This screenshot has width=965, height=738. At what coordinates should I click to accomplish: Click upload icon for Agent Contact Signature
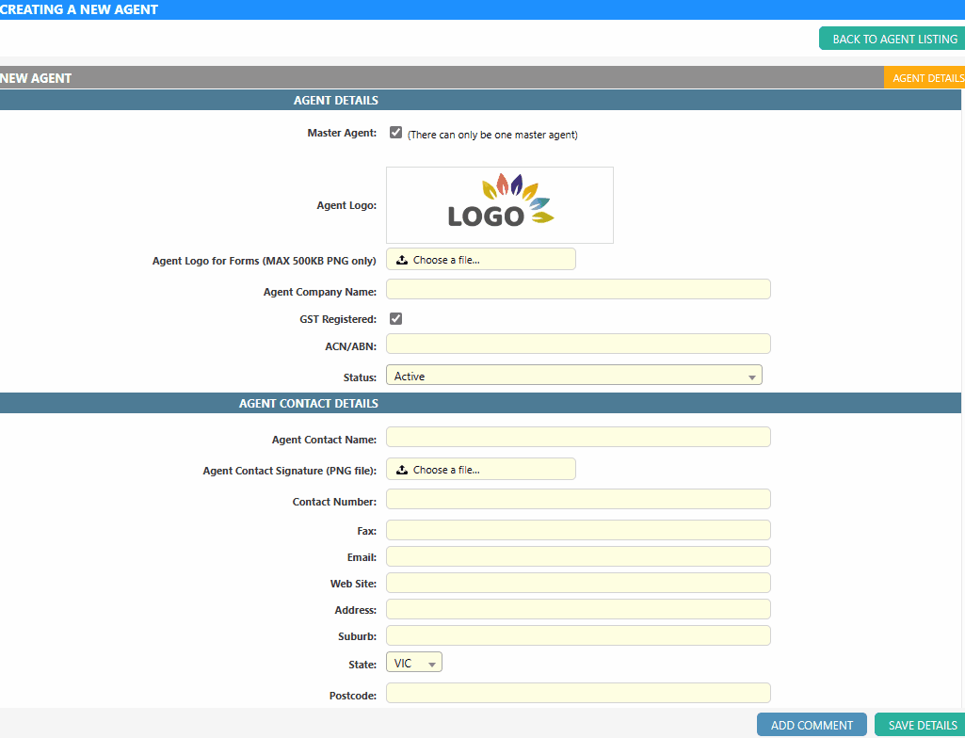402,470
